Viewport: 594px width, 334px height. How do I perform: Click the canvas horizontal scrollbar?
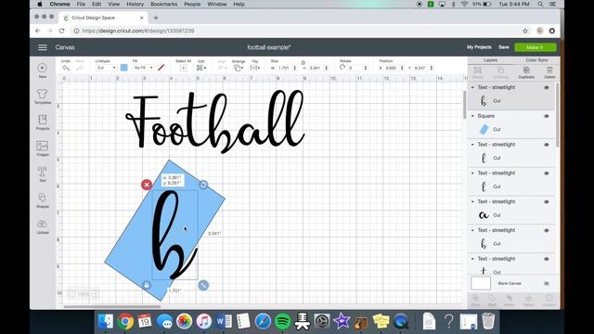pos(111,307)
